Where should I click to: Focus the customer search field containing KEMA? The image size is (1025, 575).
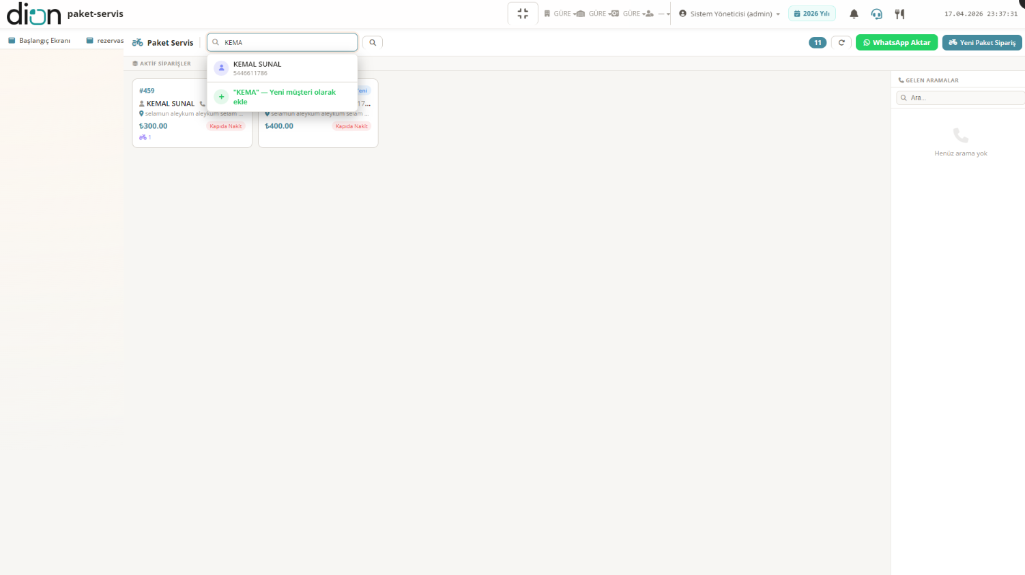[283, 42]
